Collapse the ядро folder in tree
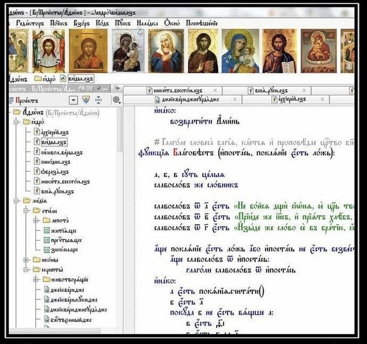367x344 pixels. tap(16, 122)
